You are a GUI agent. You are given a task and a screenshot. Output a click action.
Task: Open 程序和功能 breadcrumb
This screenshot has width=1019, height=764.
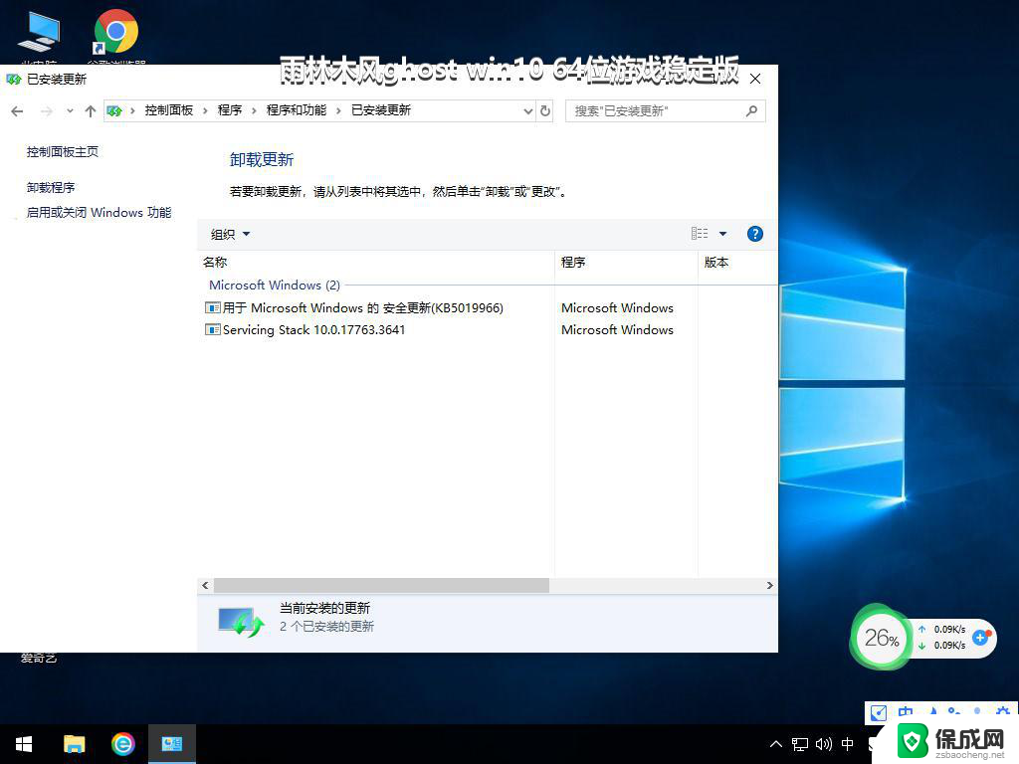pos(297,110)
